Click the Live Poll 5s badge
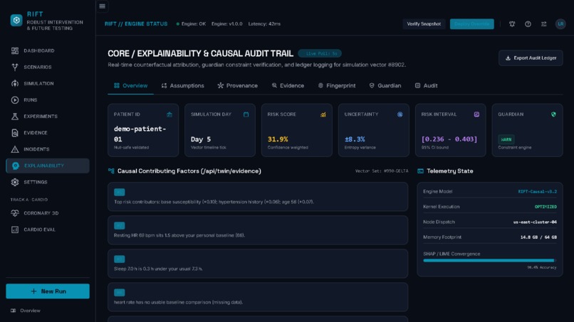574x322 pixels. (320, 53)
